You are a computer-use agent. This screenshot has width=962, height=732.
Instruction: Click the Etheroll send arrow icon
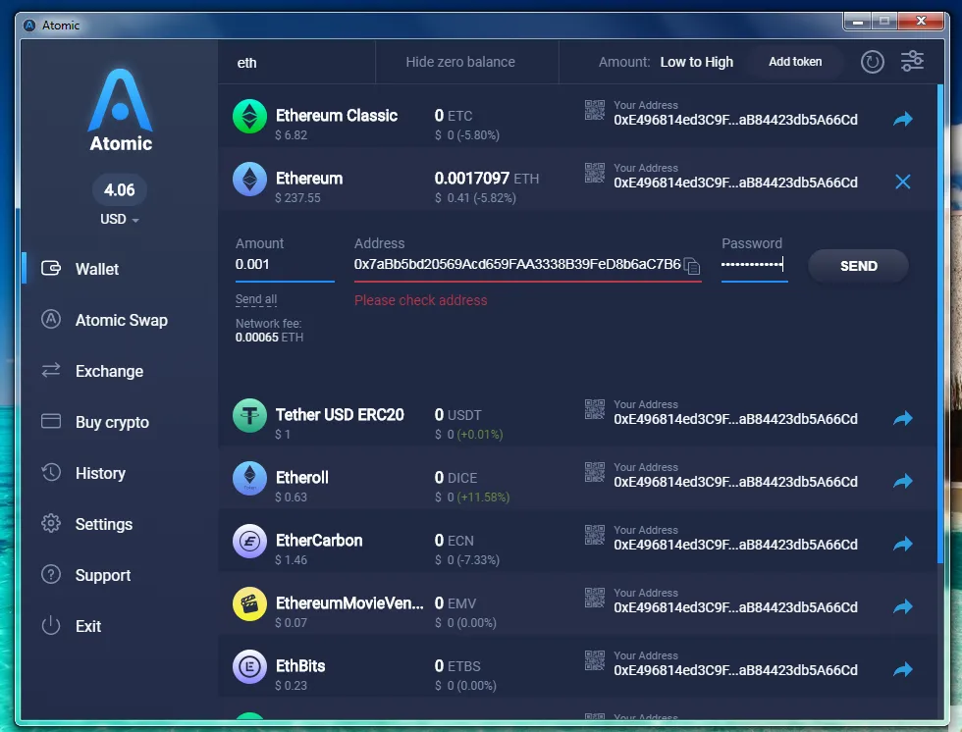coord(902,481)
